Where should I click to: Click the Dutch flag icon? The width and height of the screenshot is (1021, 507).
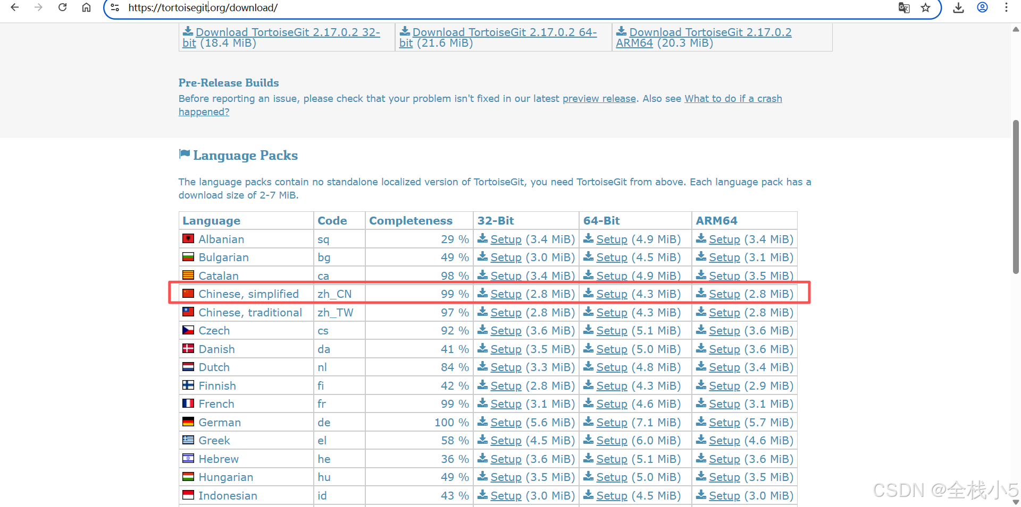(x=188, y=366)
